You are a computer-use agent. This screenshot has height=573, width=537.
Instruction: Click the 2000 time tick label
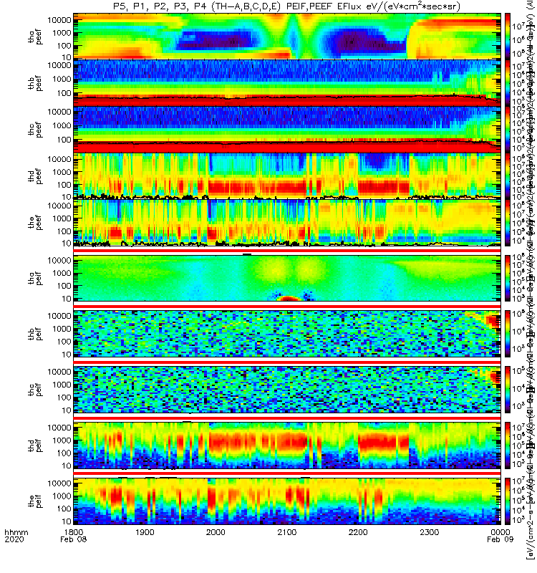[x=216, y=532]
